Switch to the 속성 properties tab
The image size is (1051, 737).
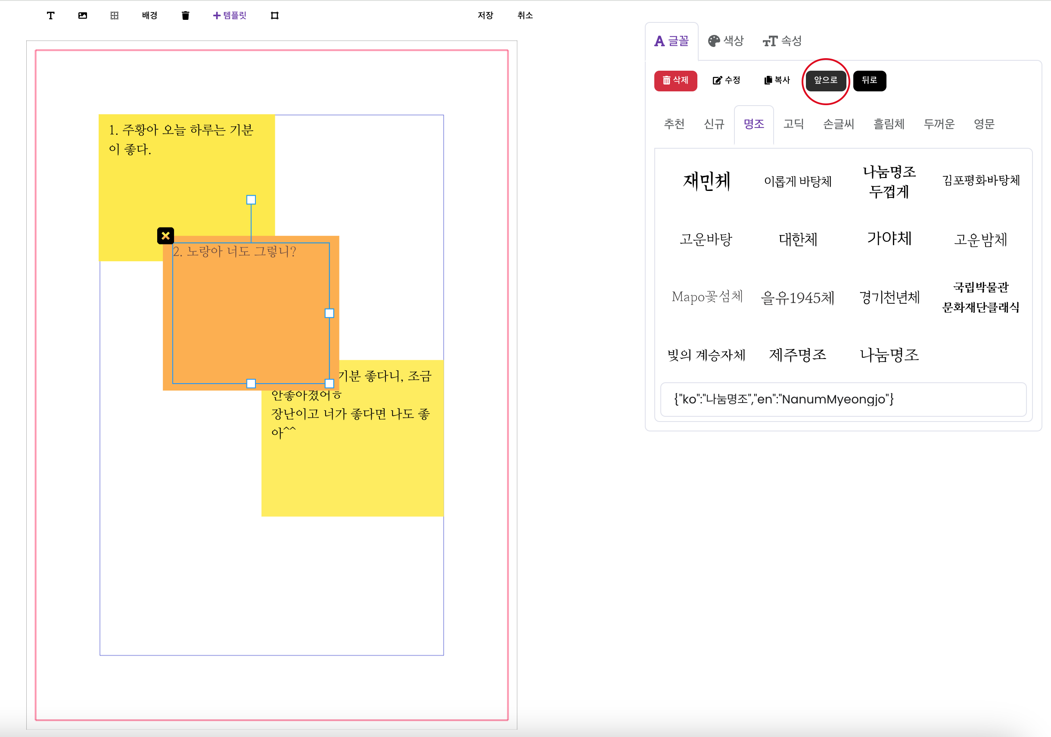pos(782,41)
